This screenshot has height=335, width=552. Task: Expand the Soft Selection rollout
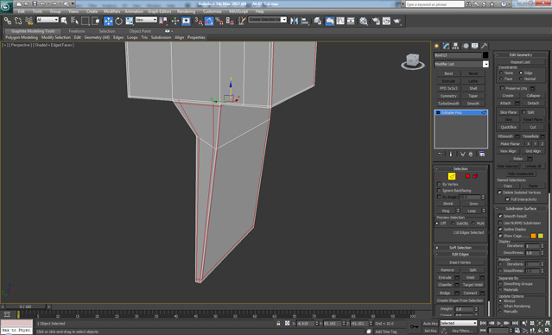pos(460,248)
